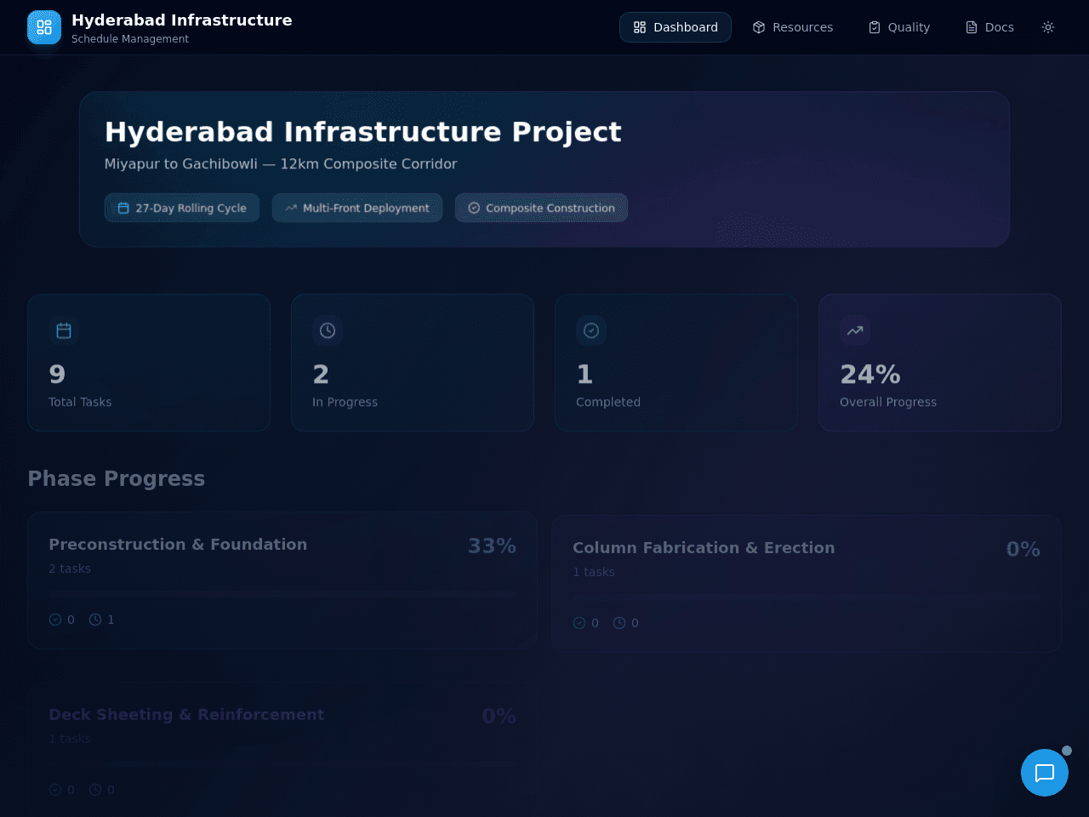This screenshot has width=1089, height=817.
Task: Click the Composite Construction badge
Action: click(x=541, y=208)
